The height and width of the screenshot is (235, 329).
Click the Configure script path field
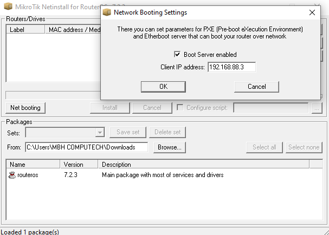pos(270,108)
